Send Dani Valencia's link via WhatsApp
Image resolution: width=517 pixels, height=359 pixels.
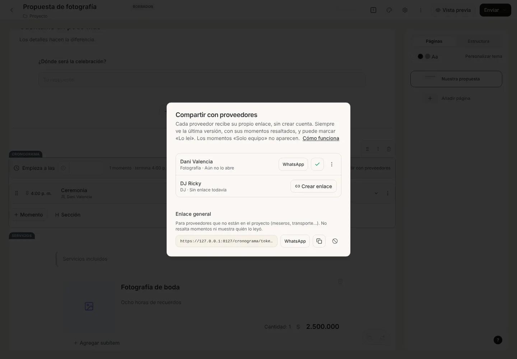click(x=293, y=164)
